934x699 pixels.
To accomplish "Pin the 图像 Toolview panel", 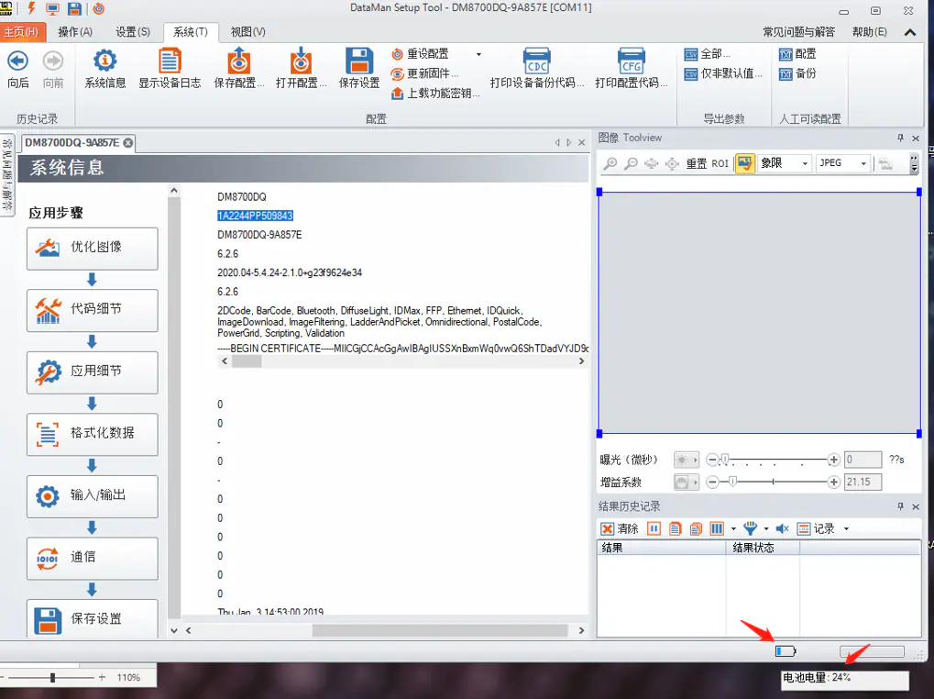I will click(900, 138).
